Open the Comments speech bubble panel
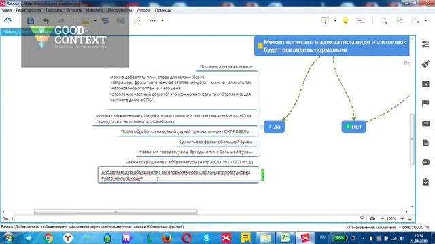The image size is (435, 244). pyautogui.click(x=425, y=163)
